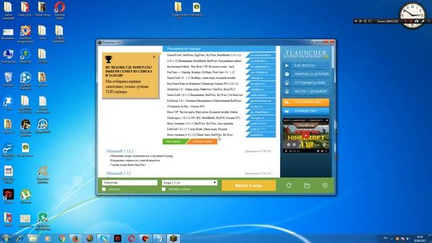
Task: Select DeepMine 1.8 server row
Action: (201, 89)
